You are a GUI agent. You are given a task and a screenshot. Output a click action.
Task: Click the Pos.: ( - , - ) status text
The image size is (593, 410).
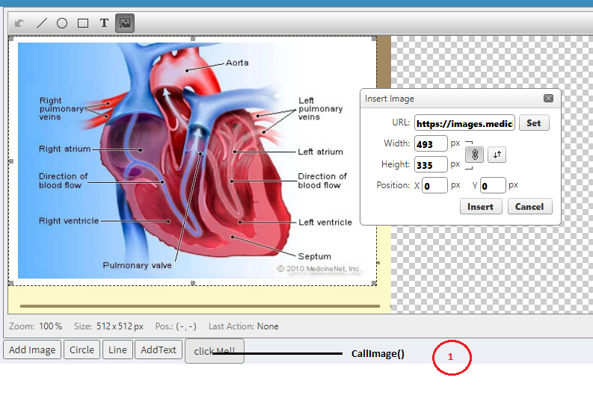coord(176,326)
